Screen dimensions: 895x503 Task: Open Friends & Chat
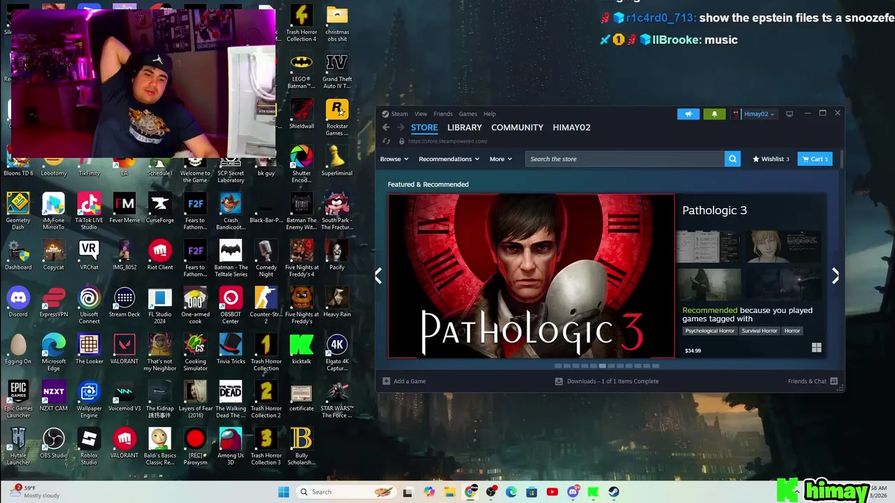coord(812,381)
